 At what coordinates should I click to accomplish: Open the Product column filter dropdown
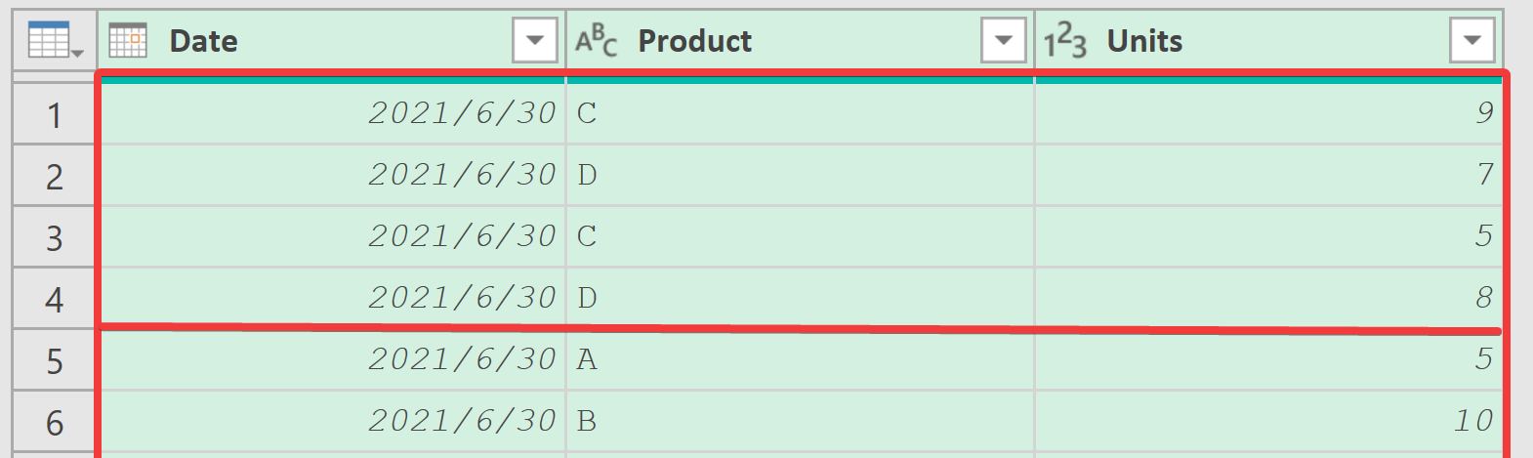[1003, 41]
